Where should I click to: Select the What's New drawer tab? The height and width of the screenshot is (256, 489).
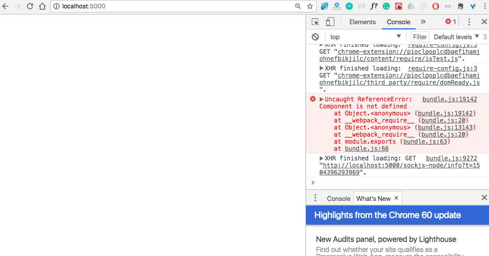pyautogui.click(x=373, y=199)
